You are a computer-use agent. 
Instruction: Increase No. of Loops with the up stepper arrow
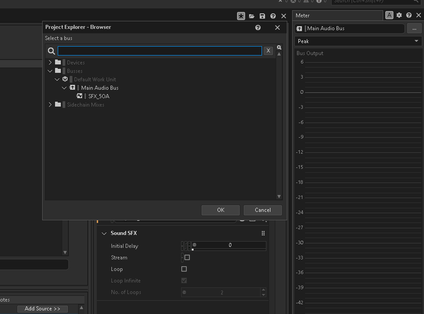coord(263,290)
